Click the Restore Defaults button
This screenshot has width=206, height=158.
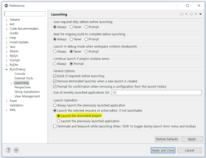[x=167, y=139]
